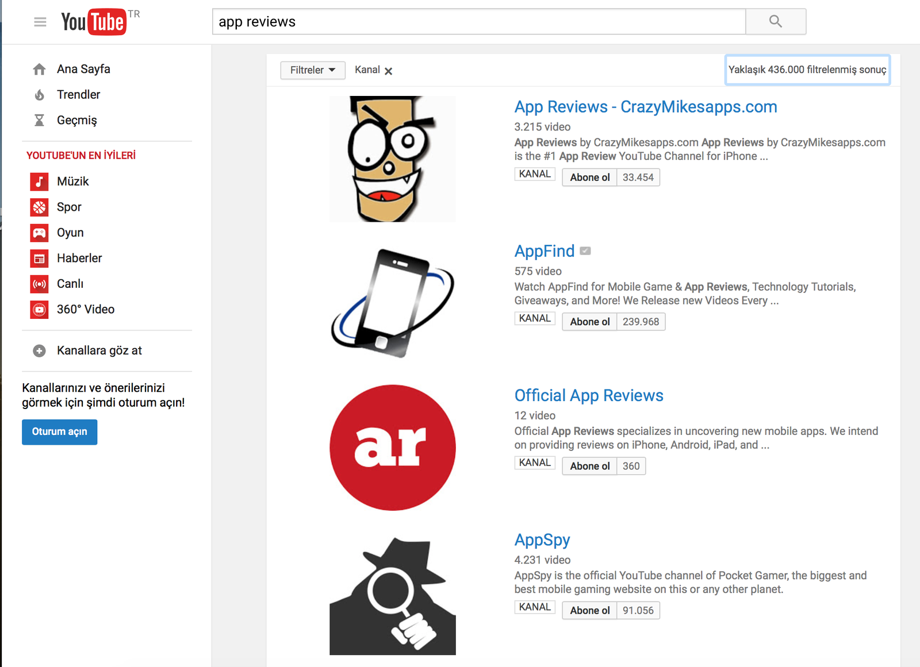The width and height of the screenshot is (920, 667).
Task: Click the Ana Sayfa home icon
Action: [x=39, y=70]
